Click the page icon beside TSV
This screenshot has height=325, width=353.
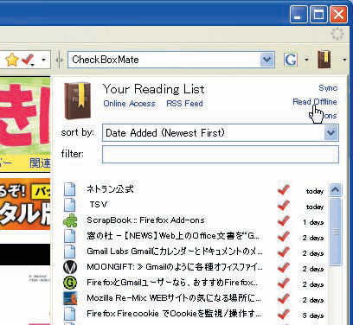pos(69,205)
